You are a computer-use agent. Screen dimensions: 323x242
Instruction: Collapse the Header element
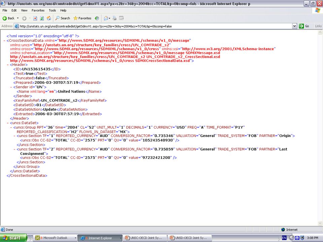pos(8,65)
